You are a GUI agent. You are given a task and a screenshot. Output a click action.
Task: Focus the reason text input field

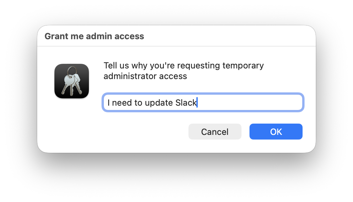point(249,103)
